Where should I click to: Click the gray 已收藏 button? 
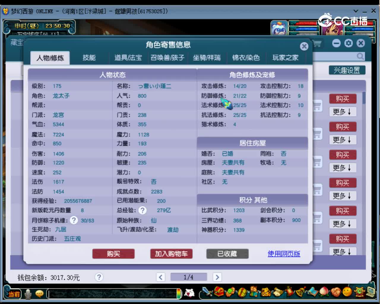coord(227,254)
